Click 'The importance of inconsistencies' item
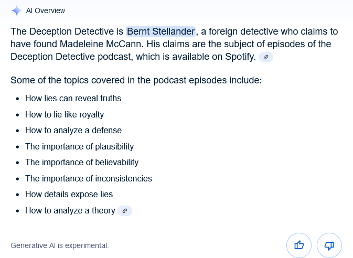The height and width of the screenshot is (258, 353). (89, 178)
